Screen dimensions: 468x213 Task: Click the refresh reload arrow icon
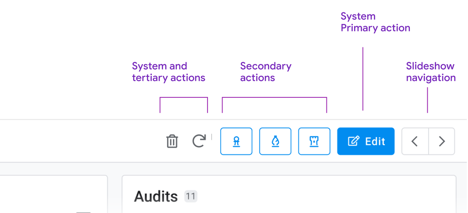point(199,141)
